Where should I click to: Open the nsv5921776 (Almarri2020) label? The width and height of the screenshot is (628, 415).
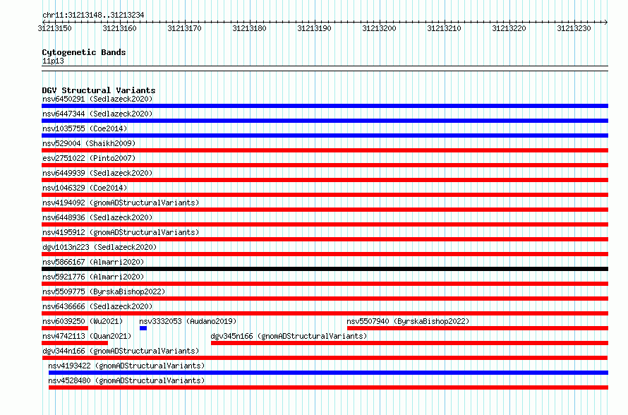93,277
